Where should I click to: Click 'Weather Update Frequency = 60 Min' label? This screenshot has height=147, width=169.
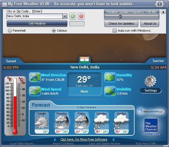pyautogui.click(x=131, y=12)
